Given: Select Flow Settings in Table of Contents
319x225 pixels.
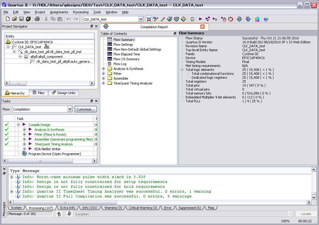Looking at the screenshot, I should [x=123, y=45].
